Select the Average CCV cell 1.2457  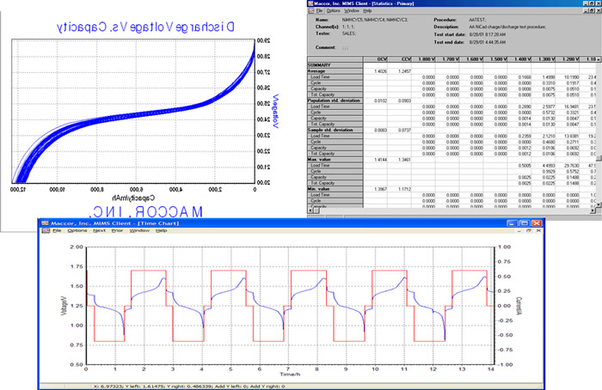coord(400,71)
